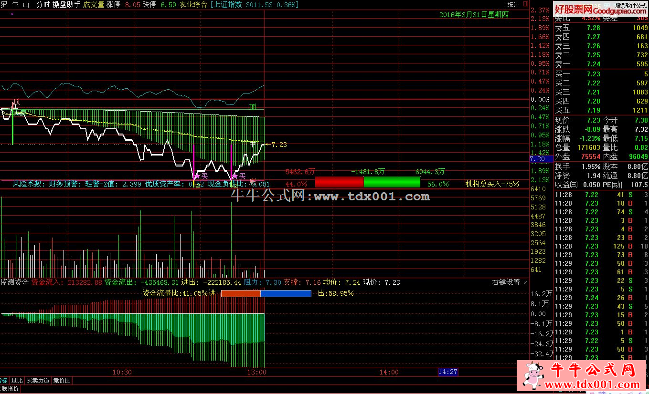Click the 现价 7.23 quote field
Screen dimensions: 649x394
[577, 120]
